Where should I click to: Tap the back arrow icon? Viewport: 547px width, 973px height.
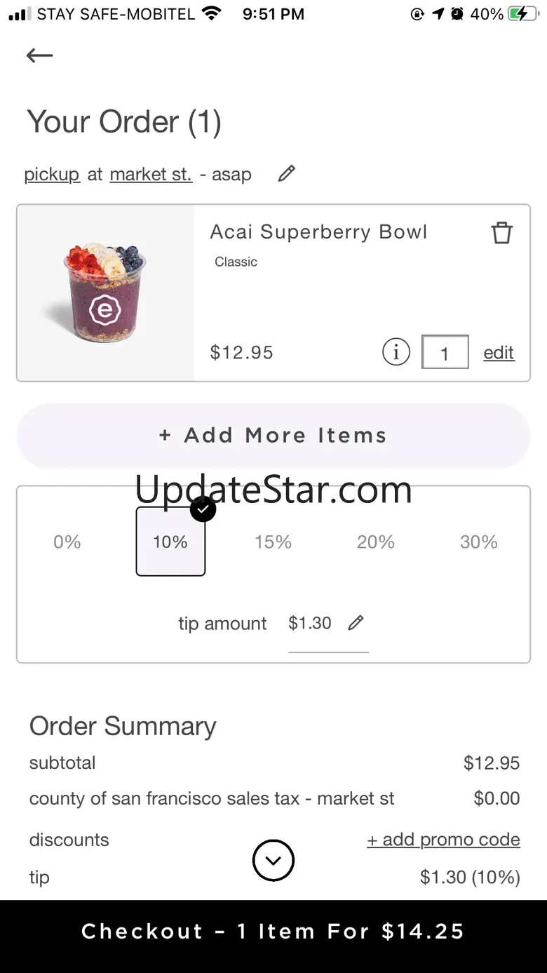tap(40, 55)
